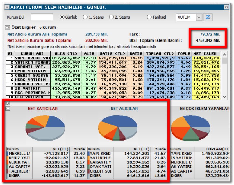Click Fark value 79.372 Mil.
Image resolution: width=234 pixels, height=185 pixels.
pyautogui.click(x=210, y=34)
